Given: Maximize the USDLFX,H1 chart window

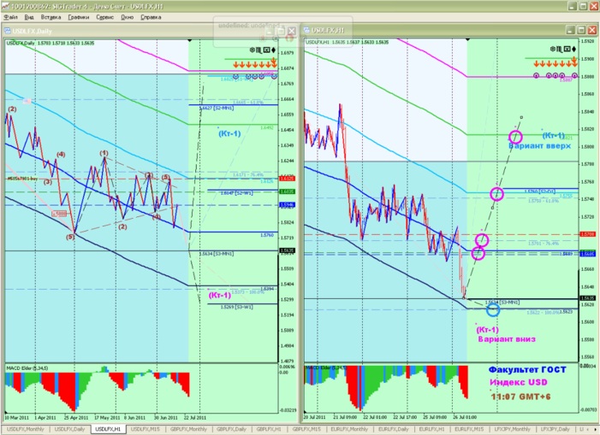Looking at the screenshot, I should [x=581, y=30].
